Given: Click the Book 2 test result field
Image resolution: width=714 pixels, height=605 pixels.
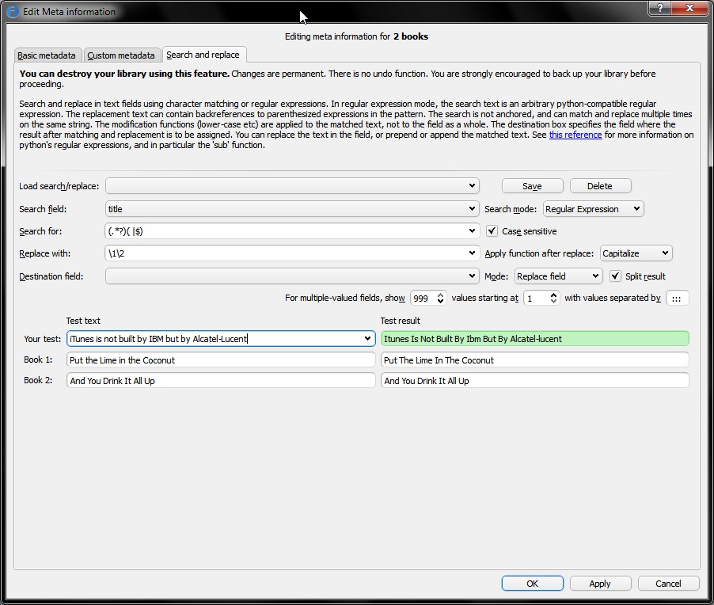Looking at the screenshot, I should (534, 380).
